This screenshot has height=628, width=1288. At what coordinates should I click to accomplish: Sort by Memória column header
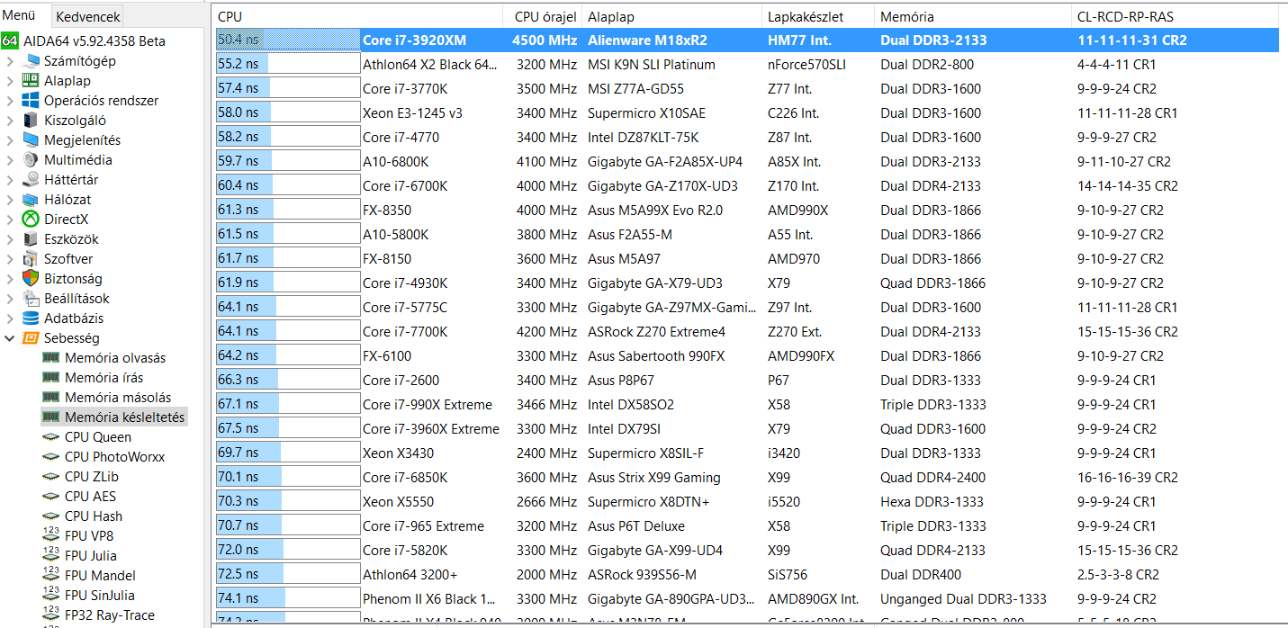(973, 16)
